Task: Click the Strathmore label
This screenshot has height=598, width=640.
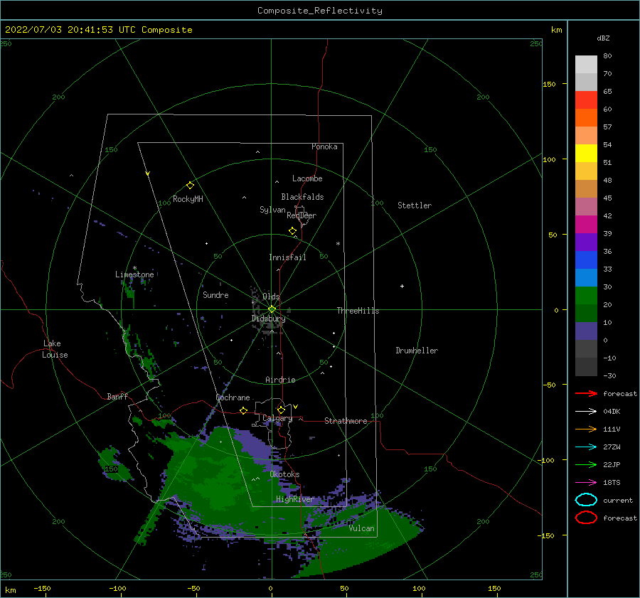Action: click(x=346, y=421)
